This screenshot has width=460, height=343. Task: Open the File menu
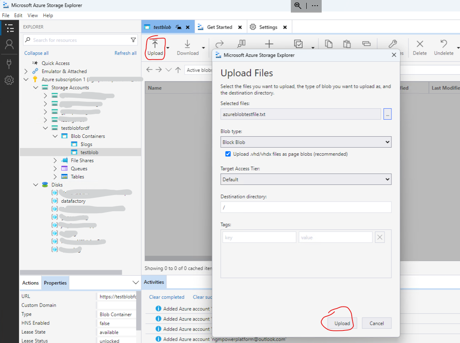(6, 15)
